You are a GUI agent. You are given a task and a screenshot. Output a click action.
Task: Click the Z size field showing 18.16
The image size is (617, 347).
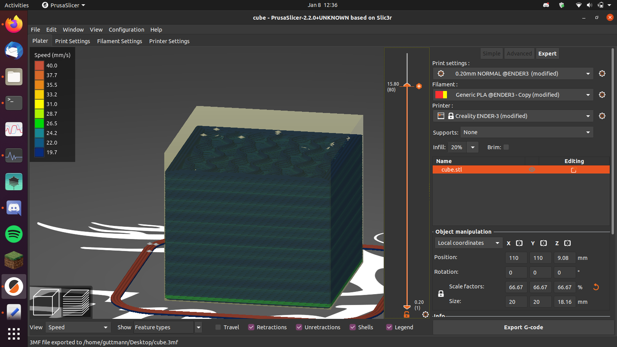(x=565, y=302)
